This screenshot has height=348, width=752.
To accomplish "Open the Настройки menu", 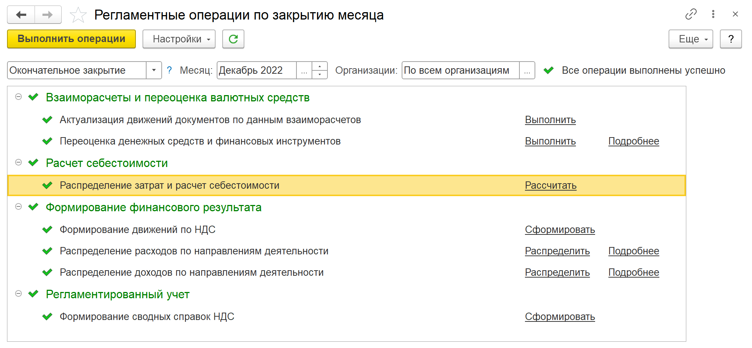I will pos(179,39).
